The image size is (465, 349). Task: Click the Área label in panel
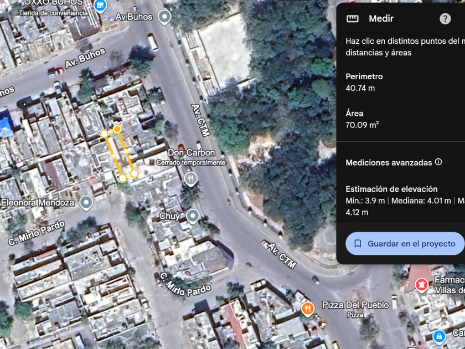pos(354,114)
